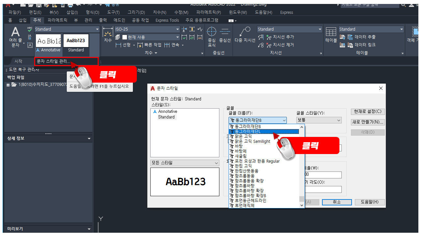Click the leader collect icon left of 지시선 제거
Image resolution: width=421 pixels, height=237 pixels.
261,45
